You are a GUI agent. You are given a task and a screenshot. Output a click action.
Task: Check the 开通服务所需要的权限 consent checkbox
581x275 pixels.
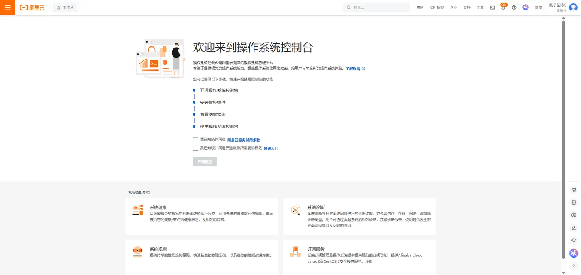coord(195,148)
